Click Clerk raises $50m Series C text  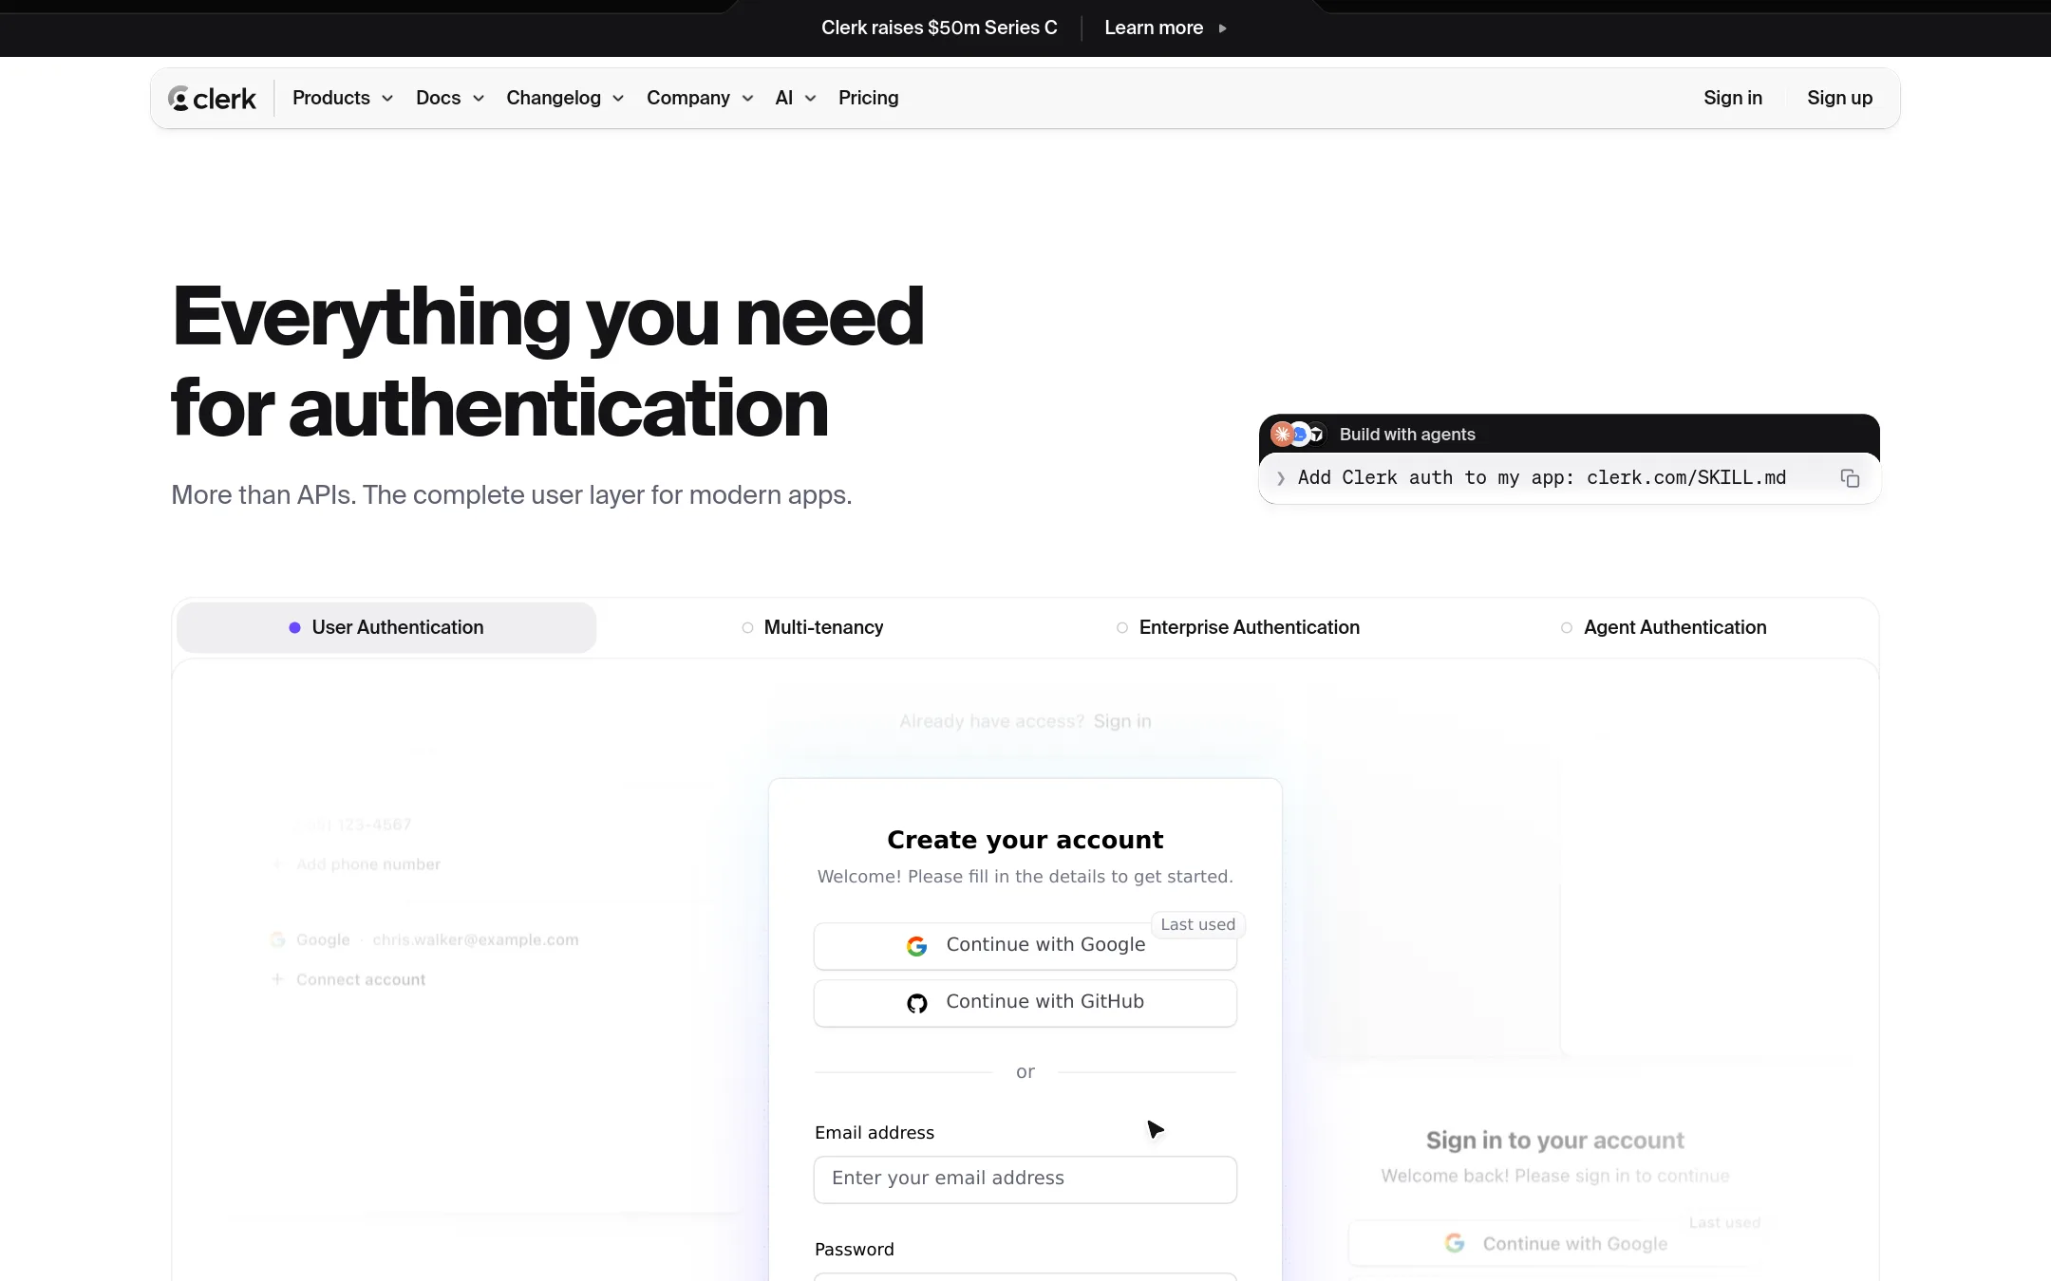pos(939,28)
